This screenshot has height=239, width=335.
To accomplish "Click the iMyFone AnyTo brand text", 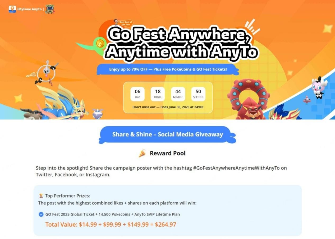I will click(29, 9).
